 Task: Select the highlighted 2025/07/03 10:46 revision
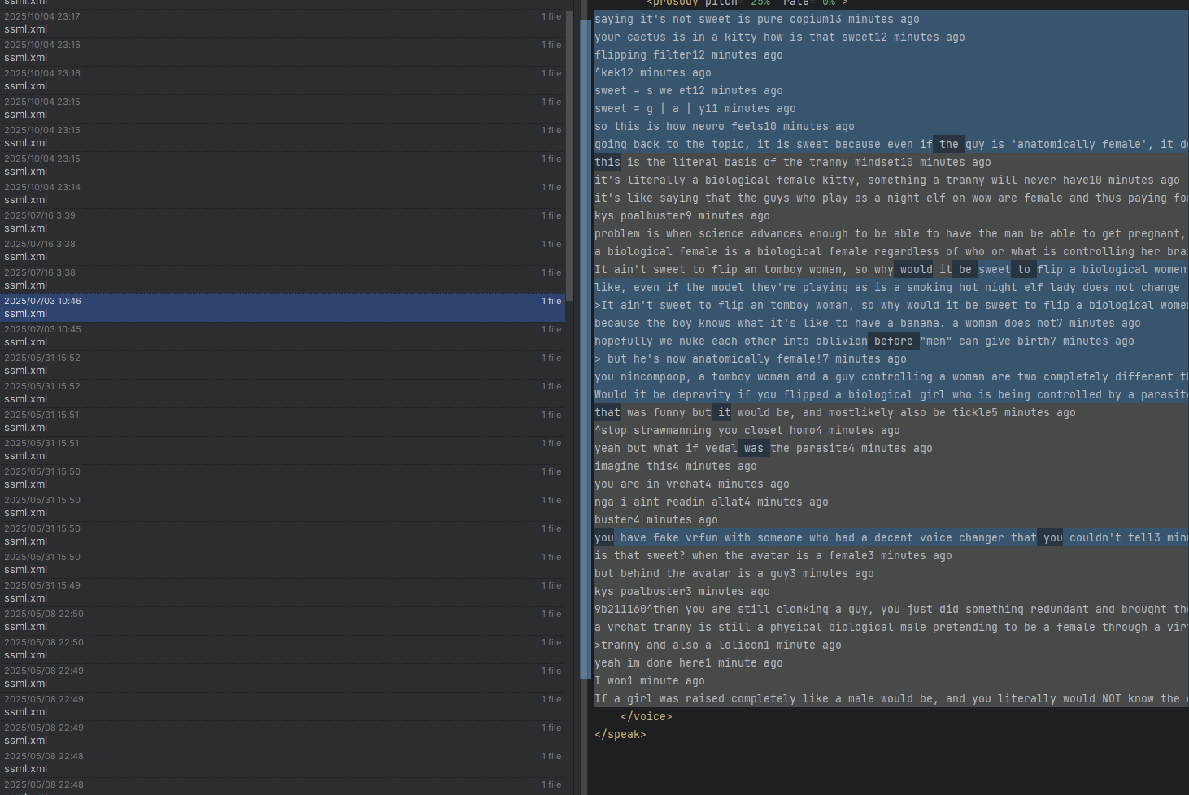(282, 307)
